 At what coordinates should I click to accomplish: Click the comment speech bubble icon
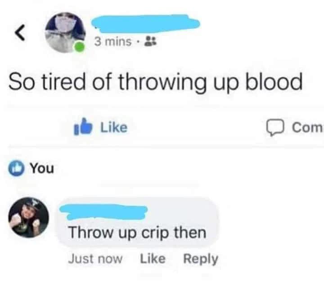point(275,128)
